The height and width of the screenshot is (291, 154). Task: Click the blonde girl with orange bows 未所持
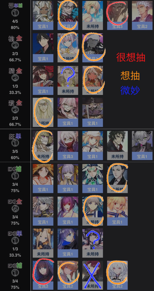43,243
